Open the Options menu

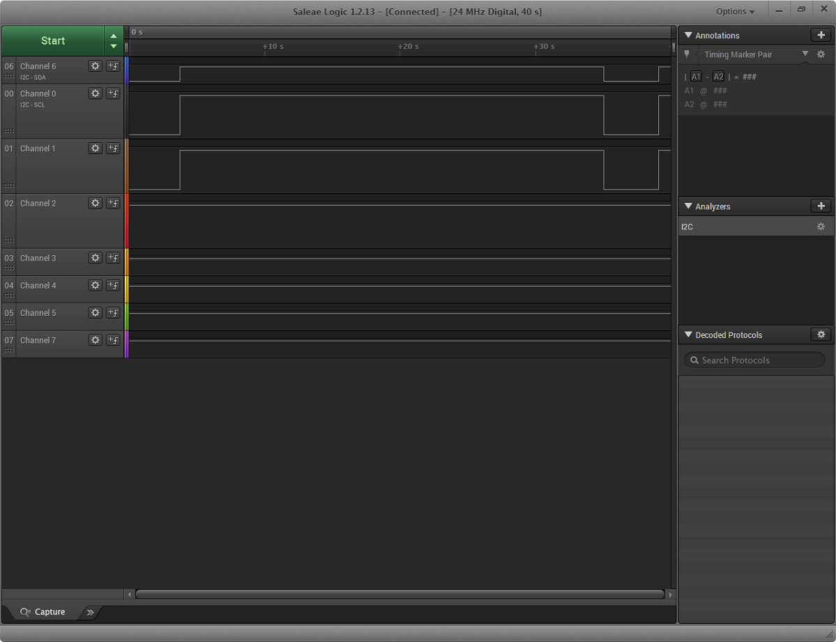[735, 12]
